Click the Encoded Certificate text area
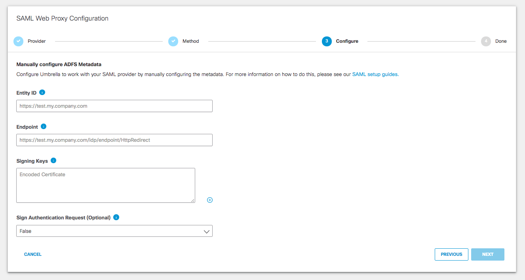The image size is (525, 280). (105, 185)
